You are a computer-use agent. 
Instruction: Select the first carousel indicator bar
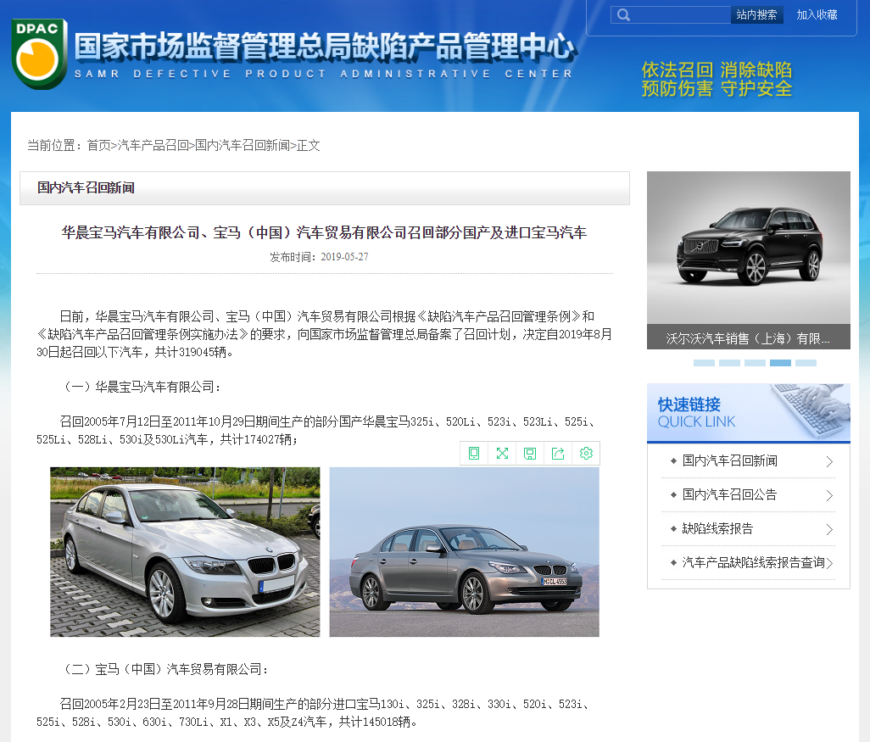coord(704,363)
